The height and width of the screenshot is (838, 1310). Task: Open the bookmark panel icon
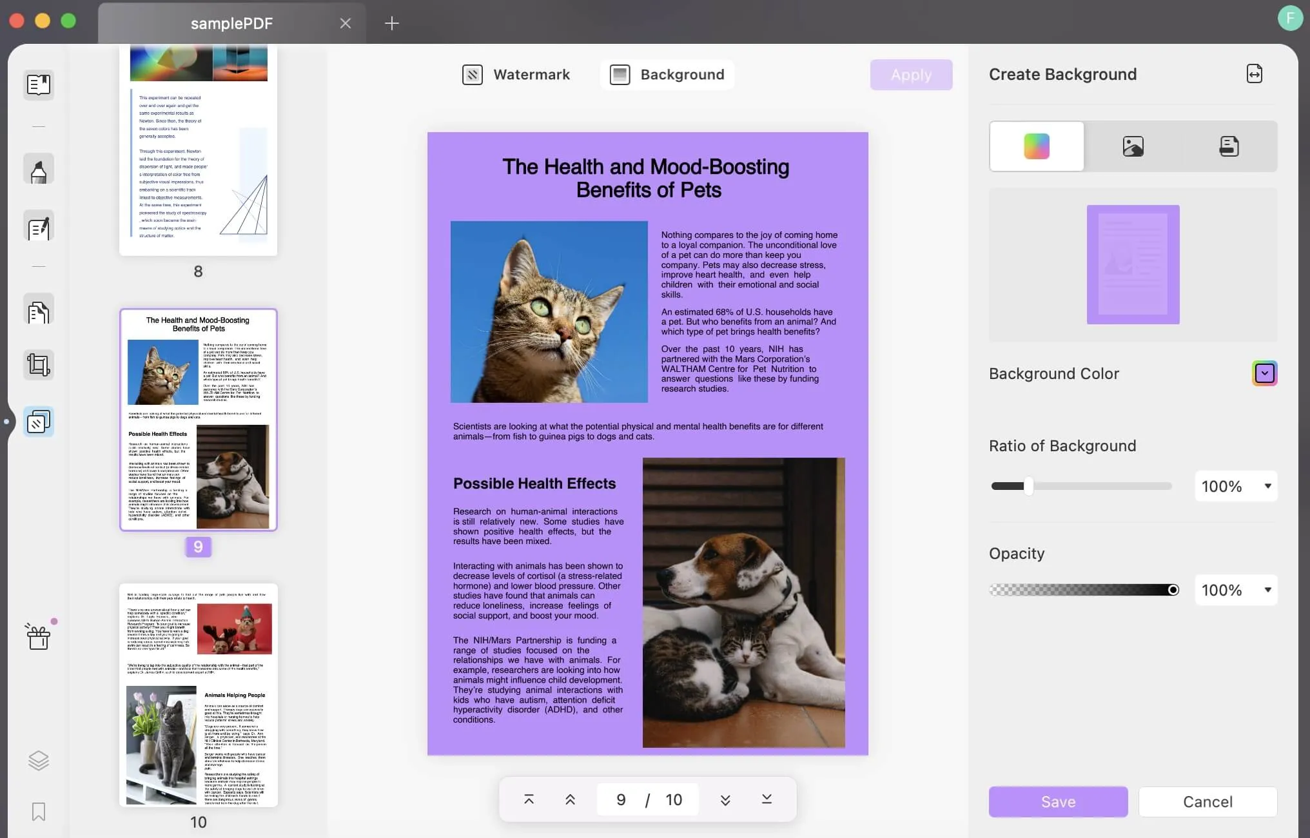(x=39, y=812)
